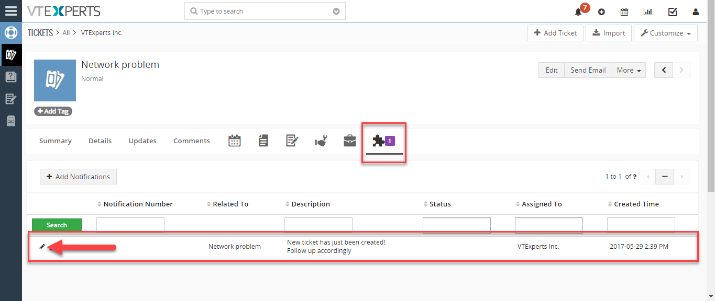Click the Add Tag button
Image resolution: width=715 pixels, height=301 pixels.
coord(53,111)
